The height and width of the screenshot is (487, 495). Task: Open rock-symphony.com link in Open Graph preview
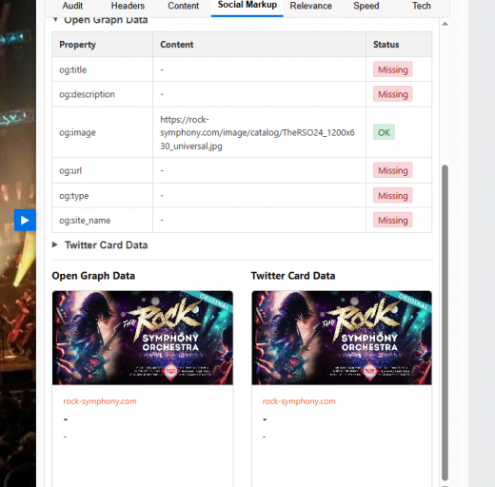click(100, 401)
